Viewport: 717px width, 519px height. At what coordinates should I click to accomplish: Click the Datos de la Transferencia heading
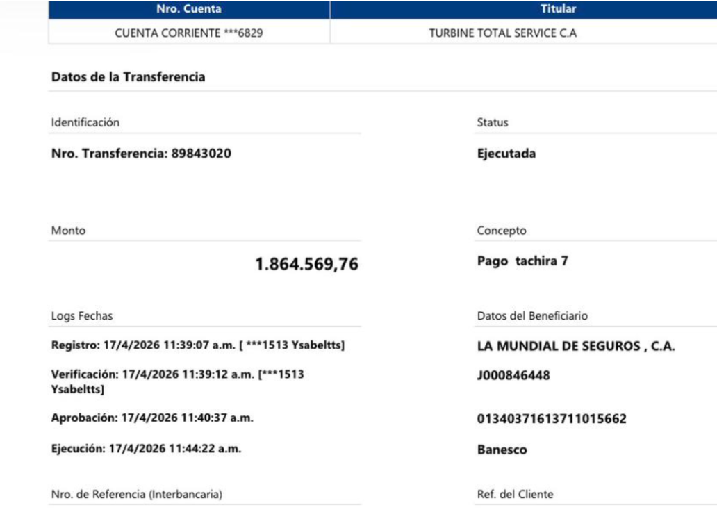coord(128,77)
